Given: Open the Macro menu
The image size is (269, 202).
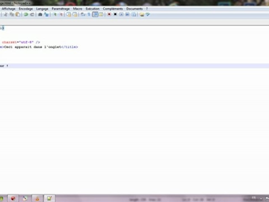Looking at the screenshot, I should click(78, 9).
